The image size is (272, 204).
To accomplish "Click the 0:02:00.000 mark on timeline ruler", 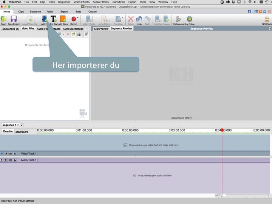I will [130, 130].
